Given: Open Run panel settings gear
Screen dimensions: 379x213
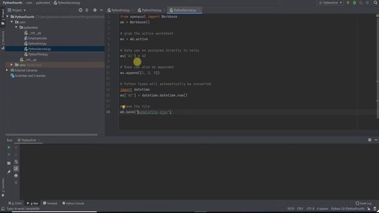Looking at the screenshot, I should click(x=370, y=140).
